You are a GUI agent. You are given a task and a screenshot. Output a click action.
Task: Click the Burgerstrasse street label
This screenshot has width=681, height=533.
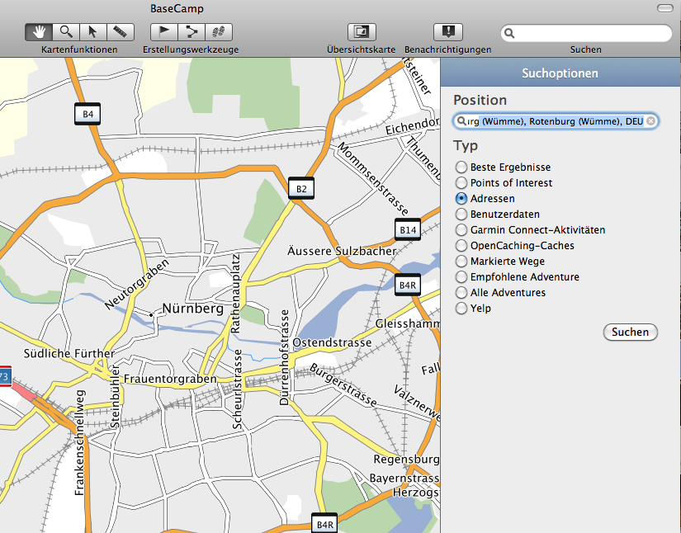[343, 384]
